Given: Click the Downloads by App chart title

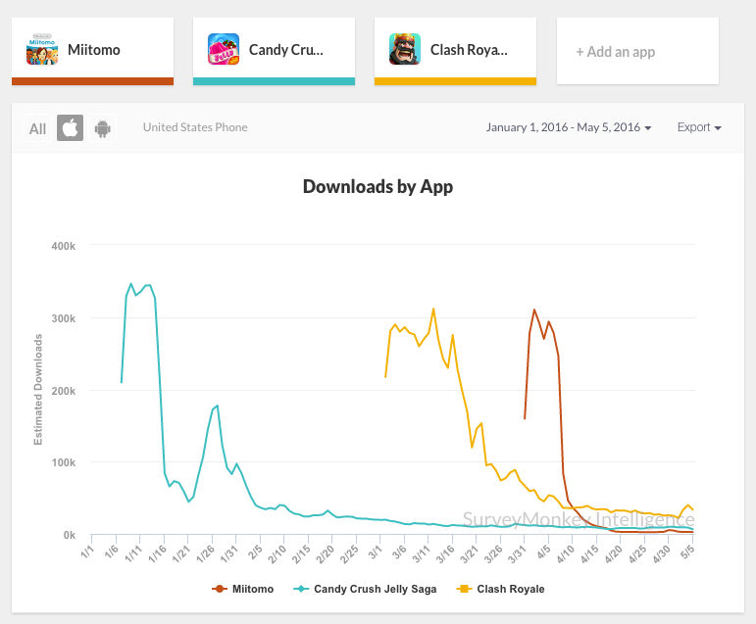Looking at the screenshot, I should point(378,186).
